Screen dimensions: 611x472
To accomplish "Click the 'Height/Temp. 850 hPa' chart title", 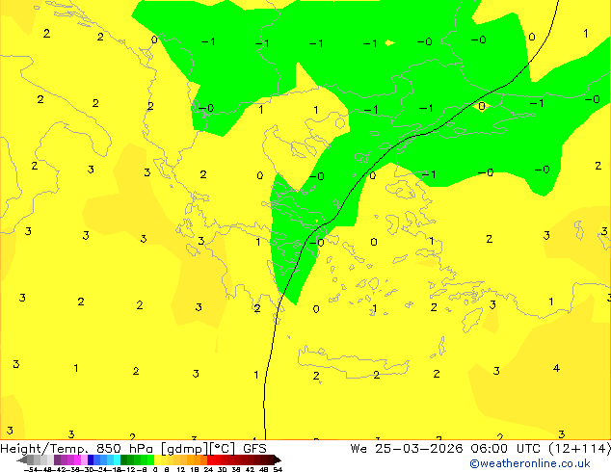I will 77,449.
